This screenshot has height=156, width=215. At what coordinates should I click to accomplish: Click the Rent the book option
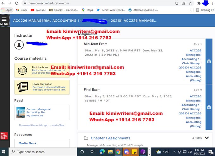tap(42, 70)
